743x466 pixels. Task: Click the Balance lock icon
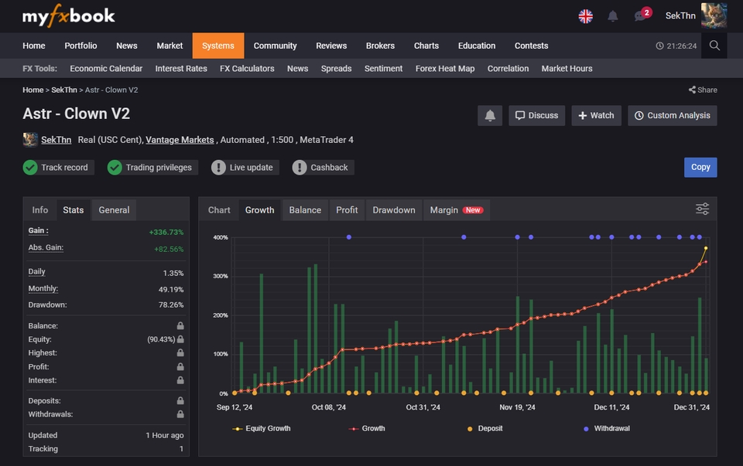point(180,326)
